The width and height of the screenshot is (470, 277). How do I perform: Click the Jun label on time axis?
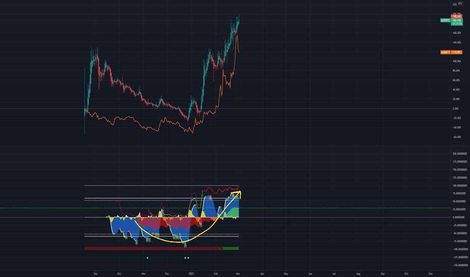(310, 273)
